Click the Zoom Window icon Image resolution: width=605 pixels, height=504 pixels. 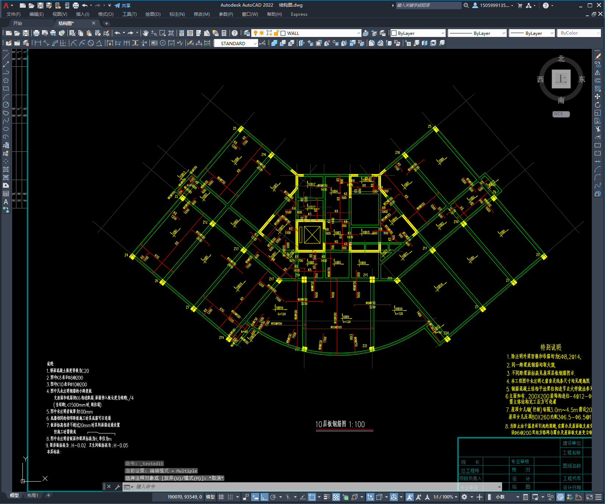(x=163, y=33)
